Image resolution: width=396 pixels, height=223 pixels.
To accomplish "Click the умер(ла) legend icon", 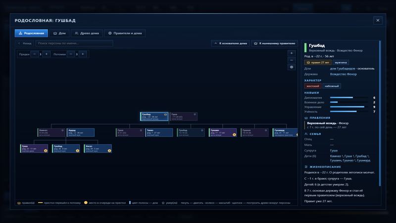I will pos(163,203).
